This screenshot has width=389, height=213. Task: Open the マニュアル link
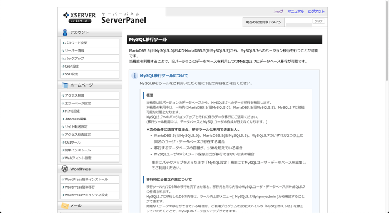(296, 12)
